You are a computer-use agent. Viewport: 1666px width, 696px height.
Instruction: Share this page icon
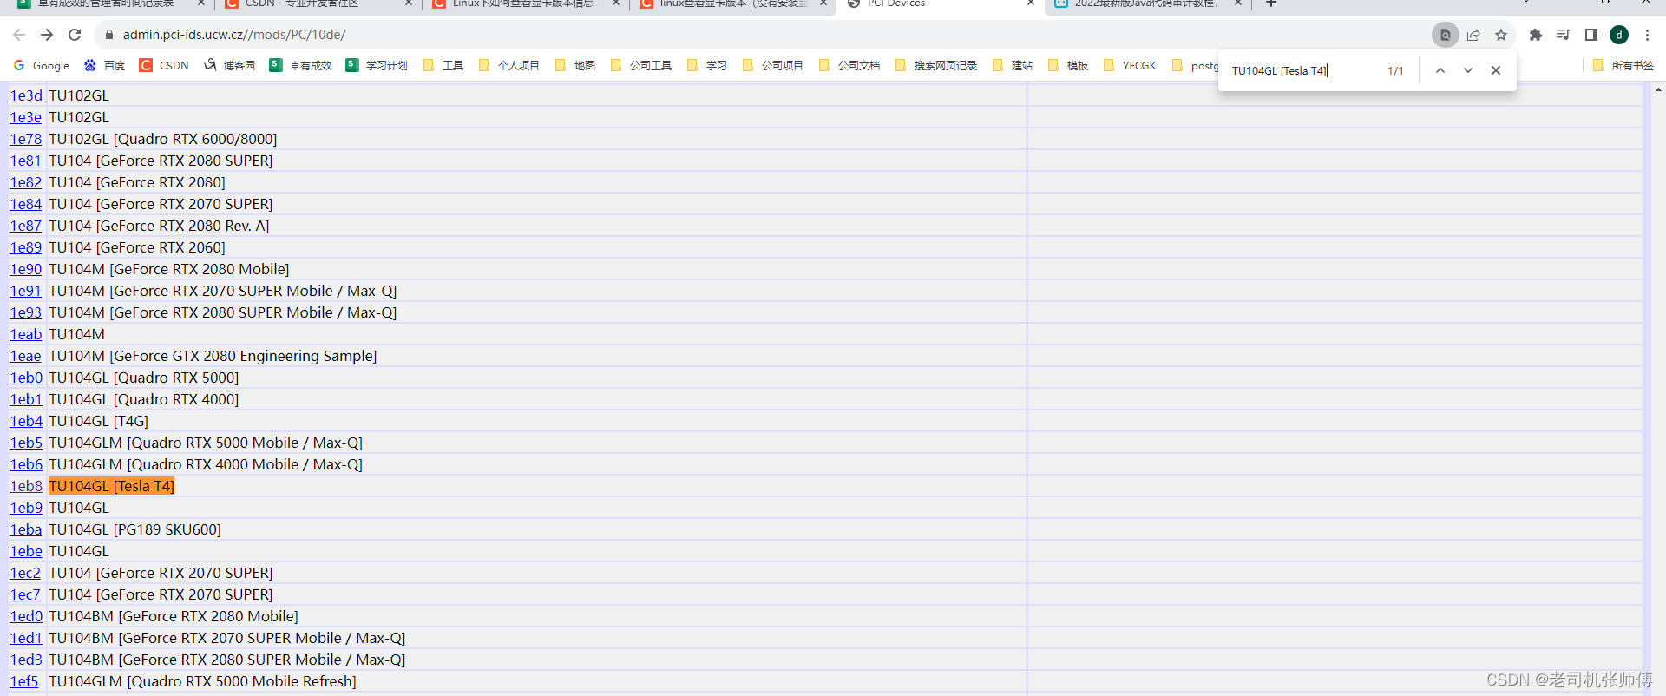(x=1473, y=35)
